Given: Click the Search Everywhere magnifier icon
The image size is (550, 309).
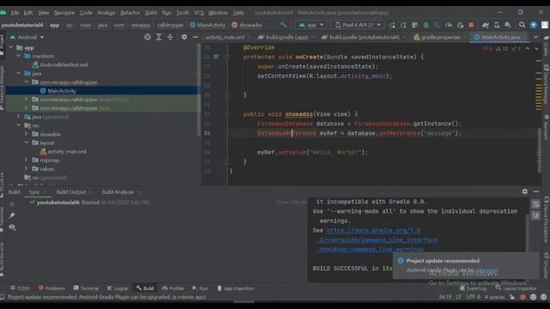Looking at the screenshot, I should point(522,25).
